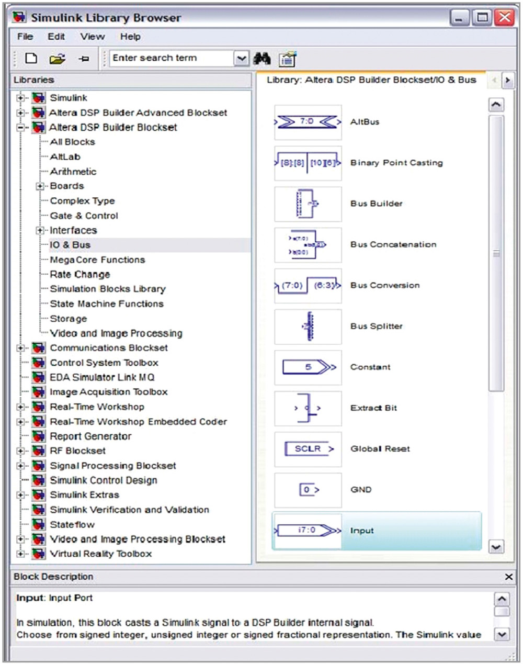
Task: Toggle the stay-on-top pin icon
Action: point(84,59)
